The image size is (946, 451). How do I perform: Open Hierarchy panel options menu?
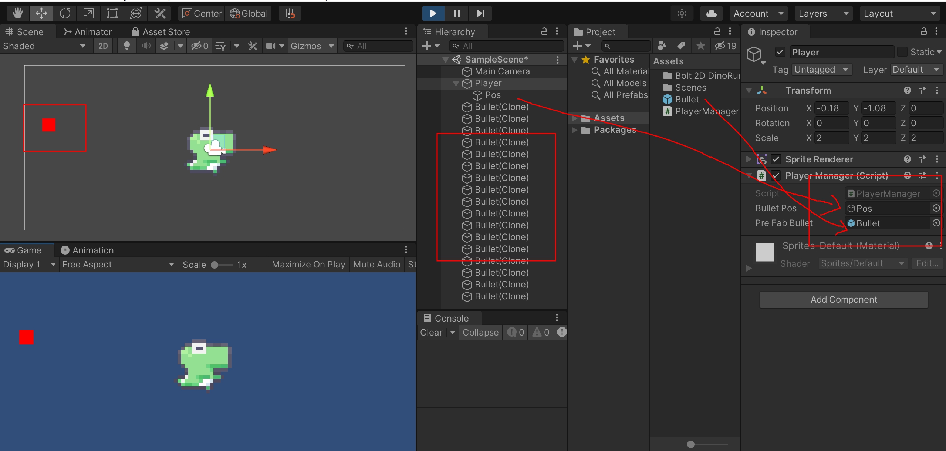[557, 31]
